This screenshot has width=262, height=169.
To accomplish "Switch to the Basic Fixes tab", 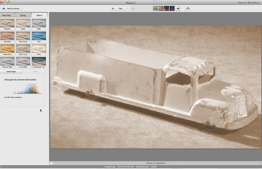I will pyautogui.click(x=7, y=15).
